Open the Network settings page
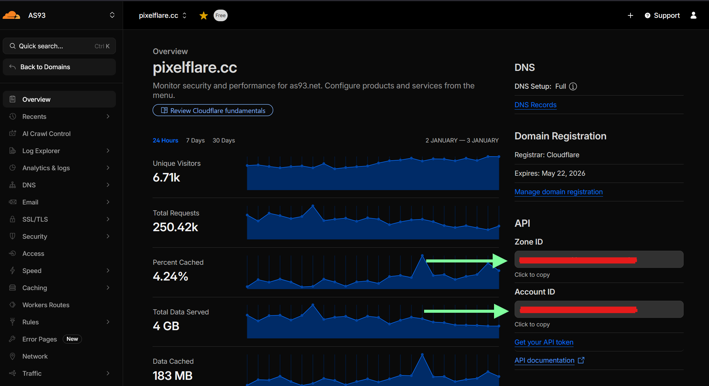Screen dimensions: 709x386 click(35, 356)
